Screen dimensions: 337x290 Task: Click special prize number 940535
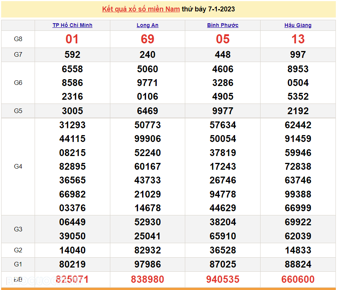point(223,279)
